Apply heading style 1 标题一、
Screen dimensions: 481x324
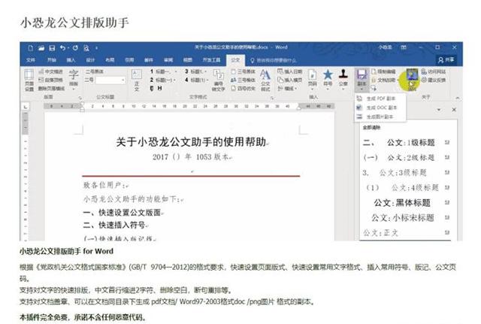164,71
